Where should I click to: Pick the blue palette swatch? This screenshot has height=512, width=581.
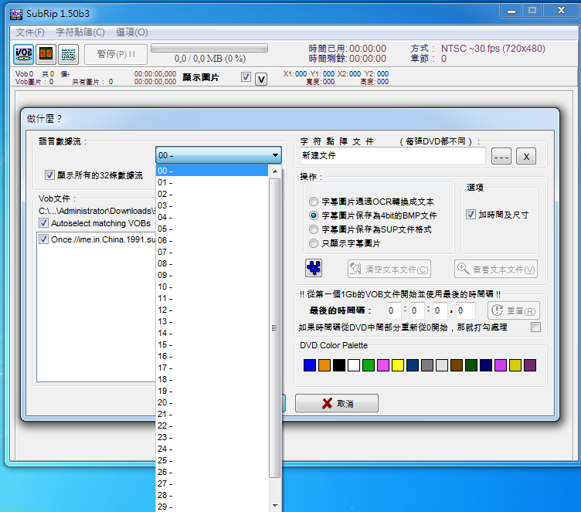(x=309, y=365)
